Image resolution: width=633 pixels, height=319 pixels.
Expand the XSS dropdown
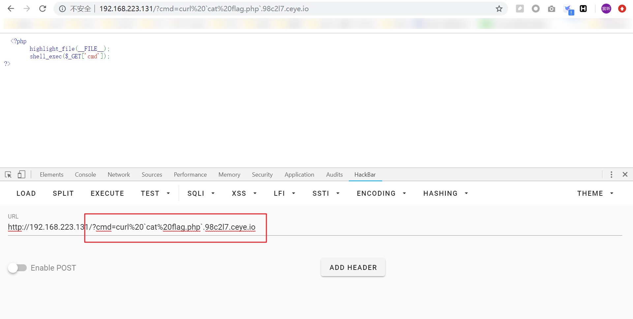(x=244, y=193)
